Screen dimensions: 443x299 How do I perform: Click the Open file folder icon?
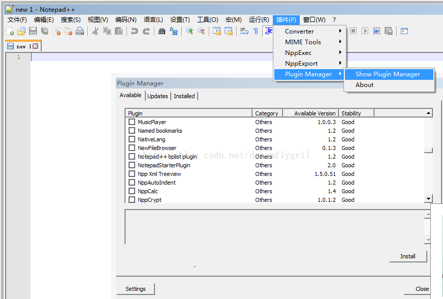click(21, 31)
